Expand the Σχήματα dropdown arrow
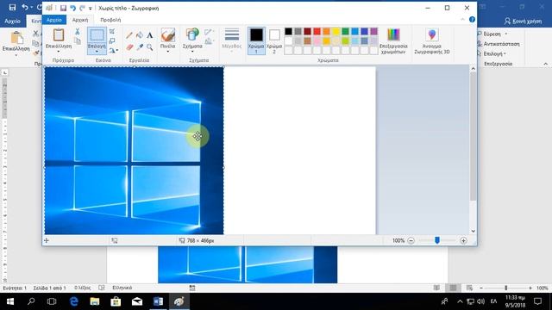The width and height of the screenshot is (552, 310). (x=192, y=52)
